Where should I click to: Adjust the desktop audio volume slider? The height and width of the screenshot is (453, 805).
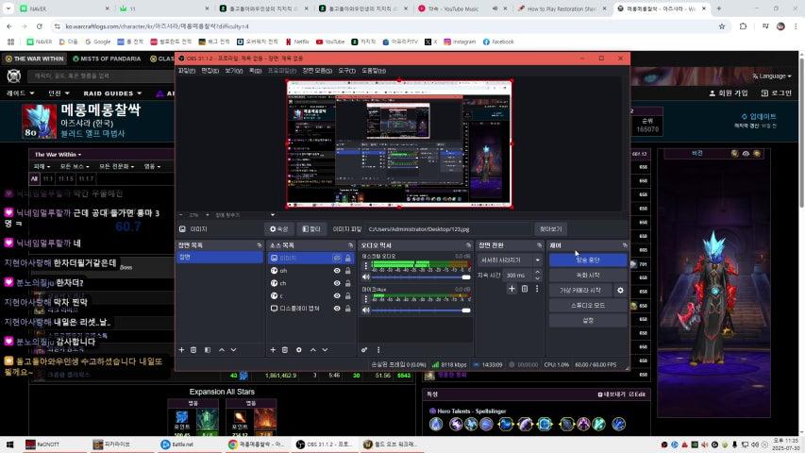point(421,277)
